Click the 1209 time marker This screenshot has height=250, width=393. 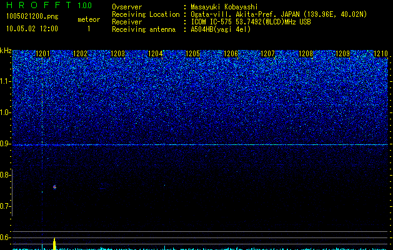(342, 54)
